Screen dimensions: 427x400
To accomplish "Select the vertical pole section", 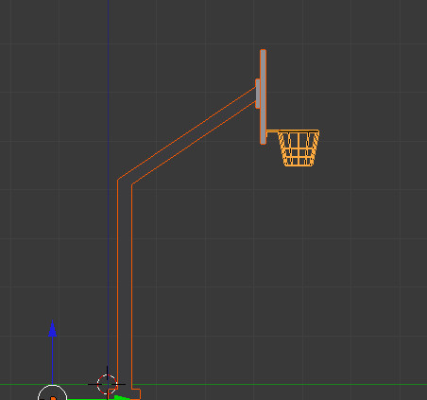I will click(125, 284).
